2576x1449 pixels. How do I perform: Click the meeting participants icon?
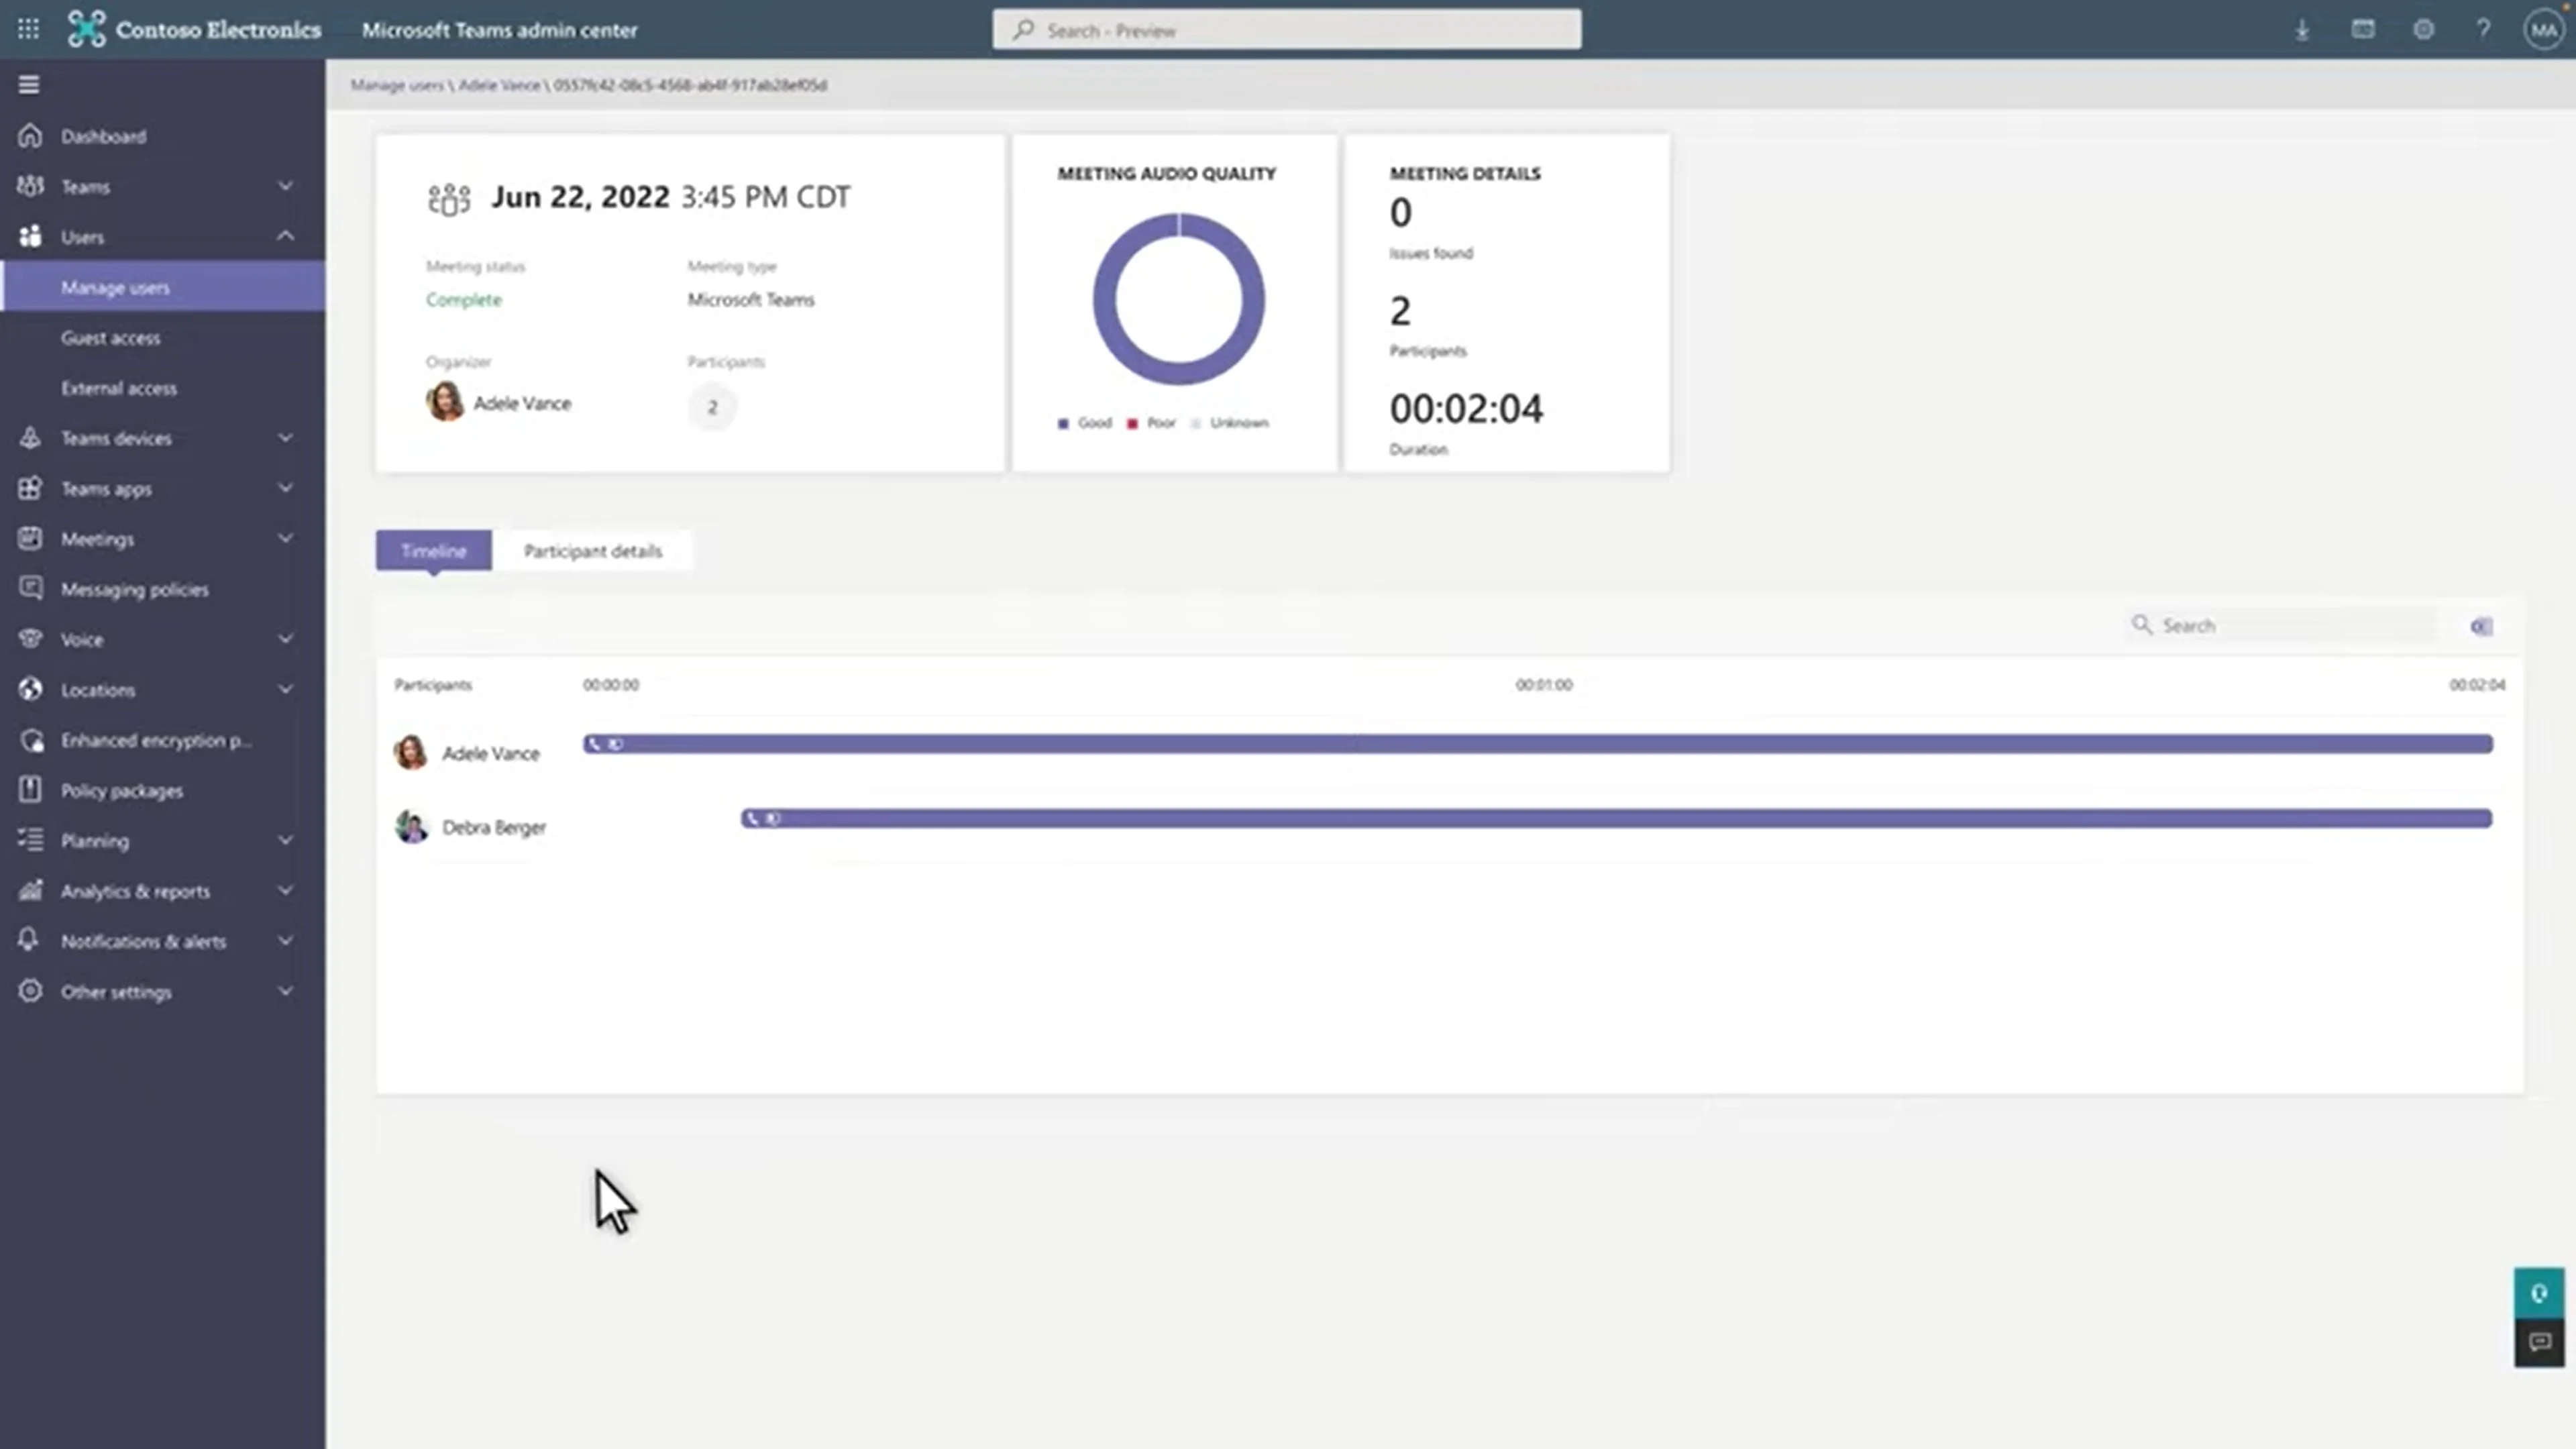click(447, 197)
